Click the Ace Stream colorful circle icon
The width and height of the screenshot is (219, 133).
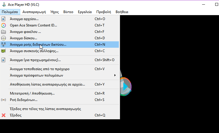pyautogui.click(x=4, y=25)
